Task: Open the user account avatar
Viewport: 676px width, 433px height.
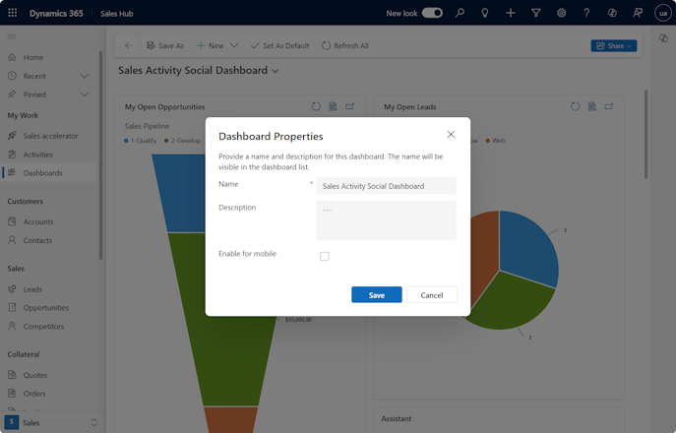Action: pos(662,13)
